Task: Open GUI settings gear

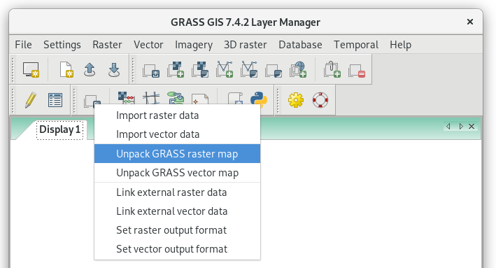Action: pyautogui.click(x=296, y=100)
